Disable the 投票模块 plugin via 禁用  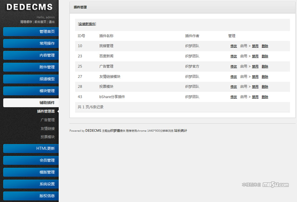click(255, 87)
